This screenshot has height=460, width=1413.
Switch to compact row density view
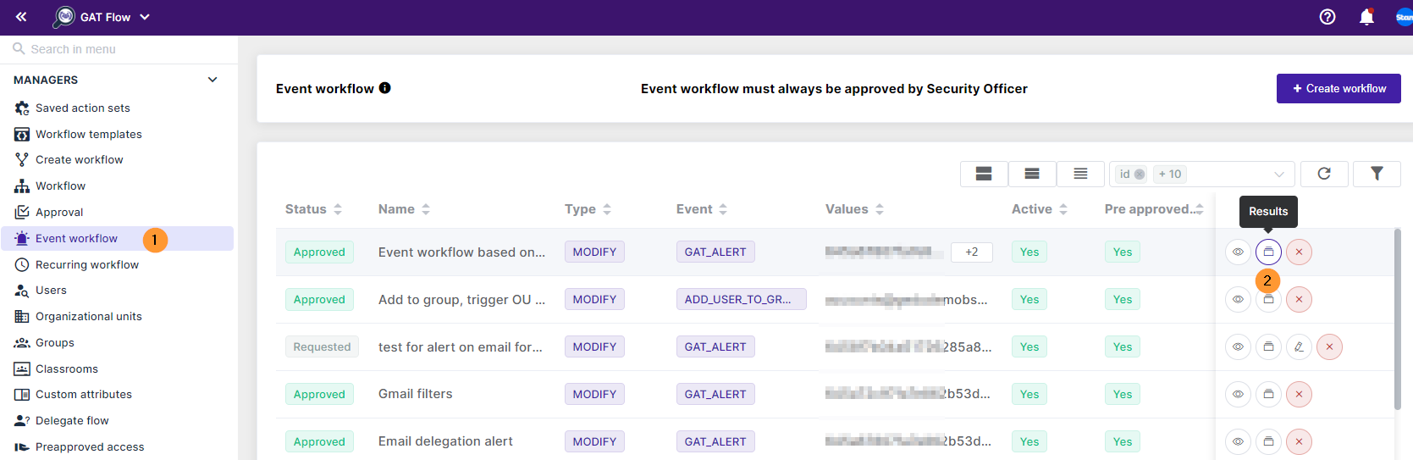(1080, 174)
